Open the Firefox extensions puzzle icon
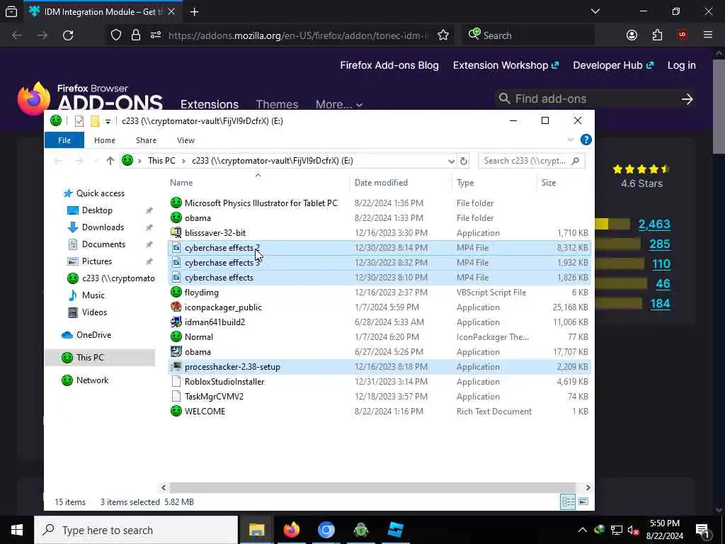Screen dimensions: 725x544 657,35
